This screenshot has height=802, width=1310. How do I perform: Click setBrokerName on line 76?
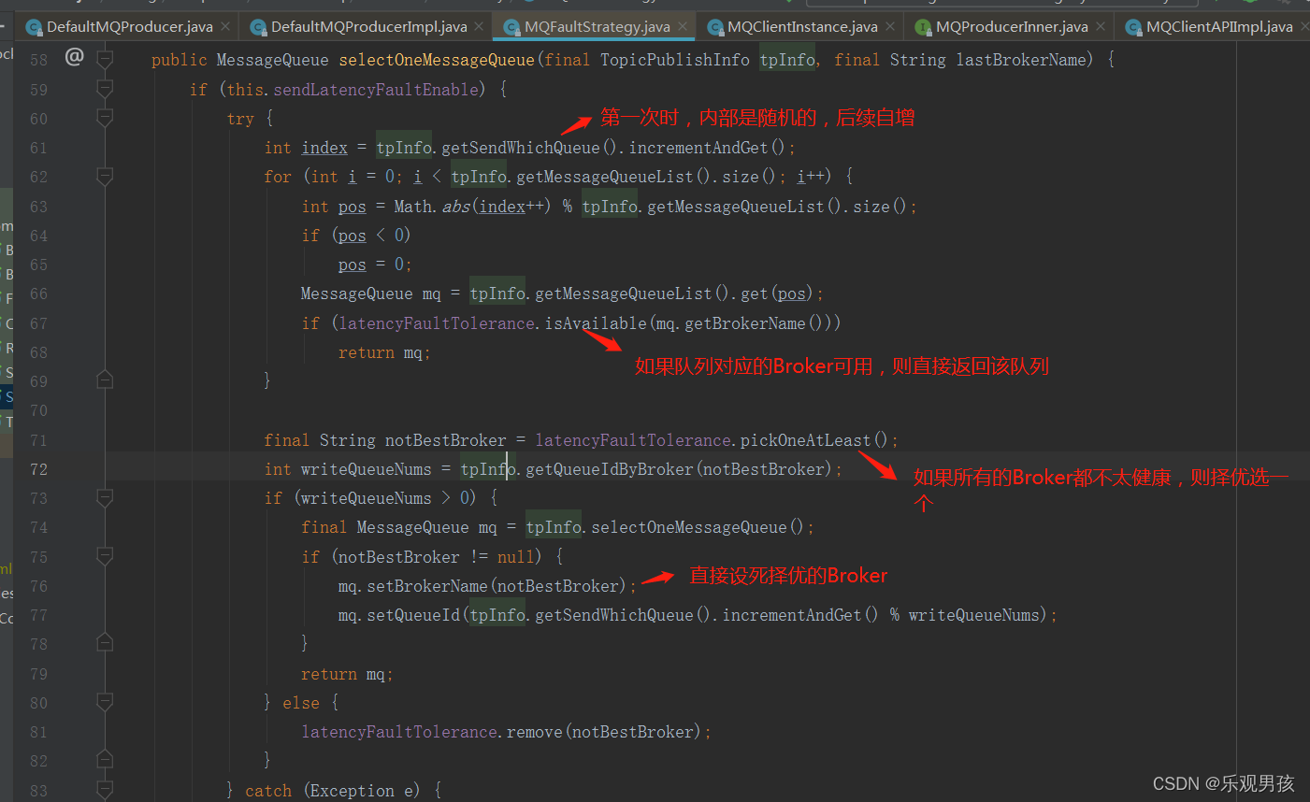pos(427,586)
